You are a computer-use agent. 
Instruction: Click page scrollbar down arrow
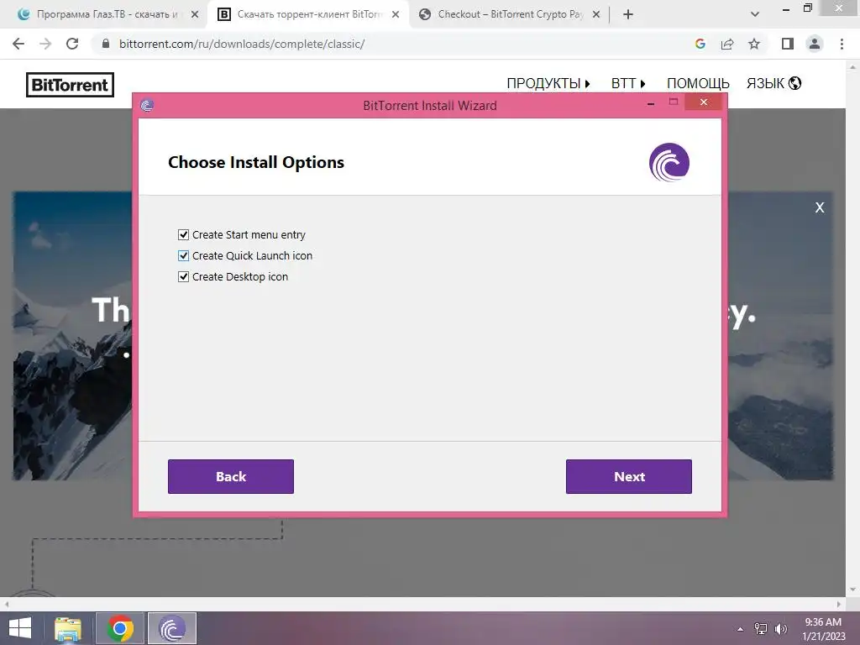pyautogui.click(x=852, y=590)
